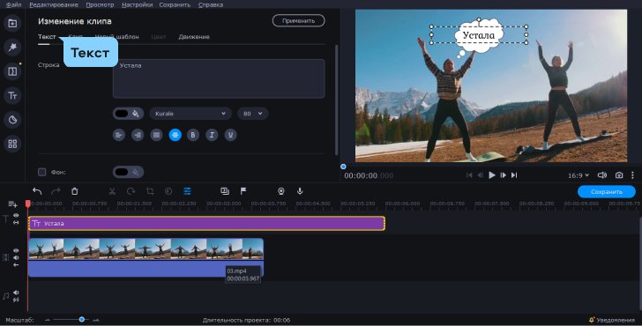The image size is (642, 326).
Task: Open More tools grid in sidebar
Action: 12,144
